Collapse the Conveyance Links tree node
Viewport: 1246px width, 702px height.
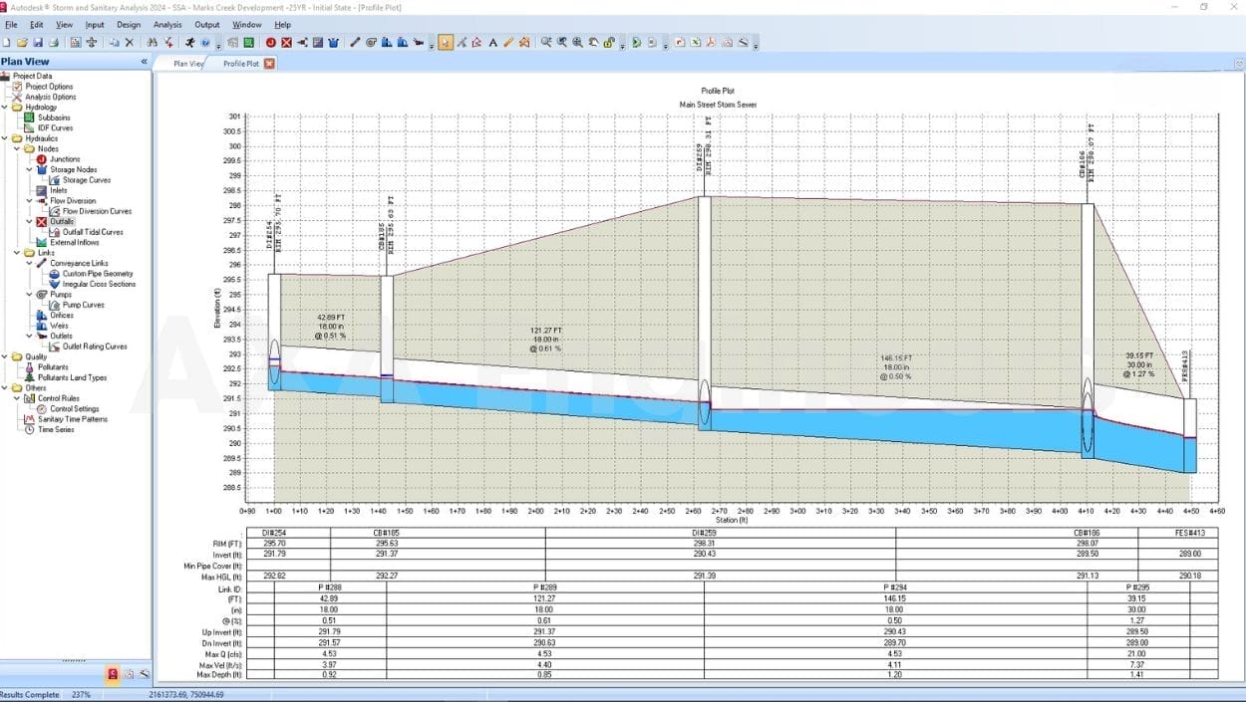(x=29, y=263)
